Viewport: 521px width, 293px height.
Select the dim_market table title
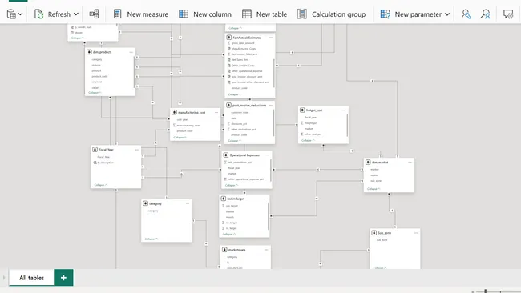380,163
